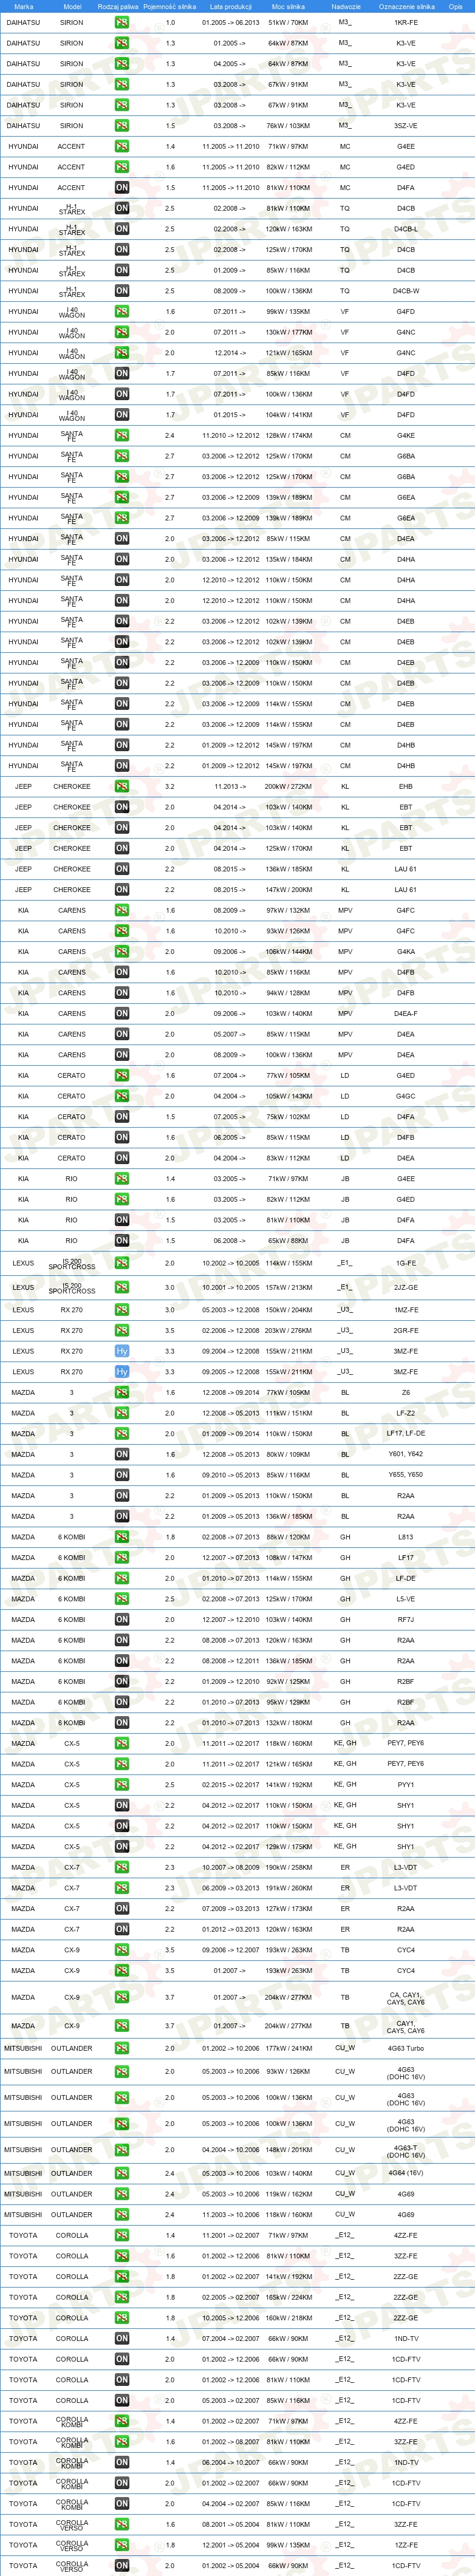Click petrol icon in Mazda CX-7 190kW / 258KM row
Screen dimensions: 475x2576
click(121, 1867)
